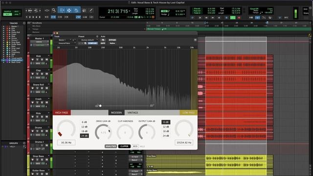Toggle the plugin BYPASS button
The image size is (313, 176).
[112, 40]
